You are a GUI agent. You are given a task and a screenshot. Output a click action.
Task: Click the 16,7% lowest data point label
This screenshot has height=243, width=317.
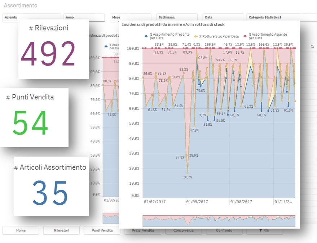[188, 177]
